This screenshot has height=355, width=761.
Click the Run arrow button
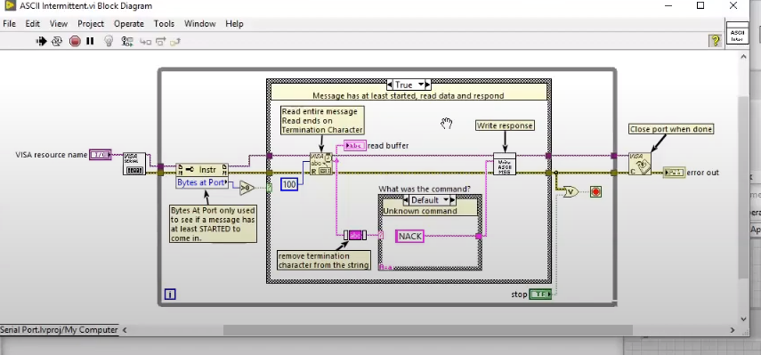(41, 41)
